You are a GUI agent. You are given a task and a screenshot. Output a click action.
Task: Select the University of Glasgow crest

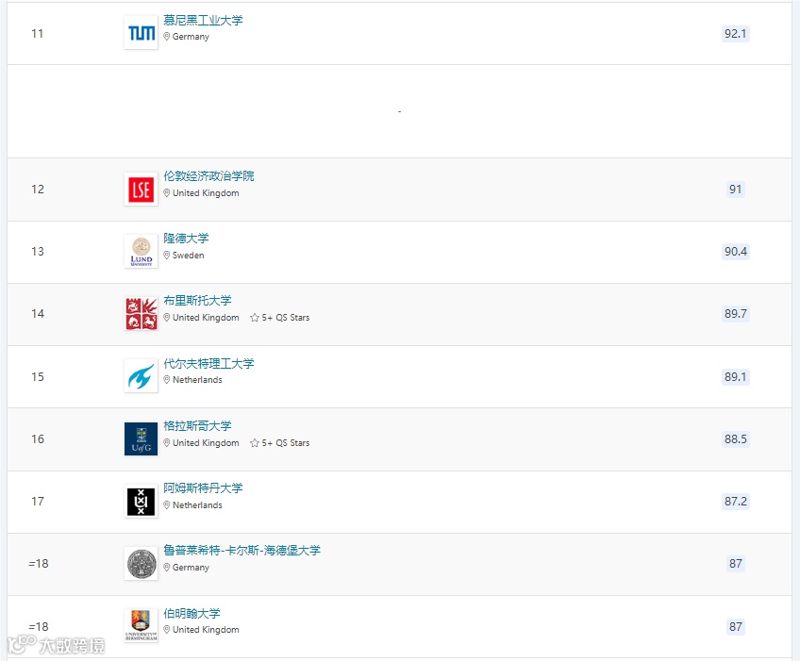(141, 438)
